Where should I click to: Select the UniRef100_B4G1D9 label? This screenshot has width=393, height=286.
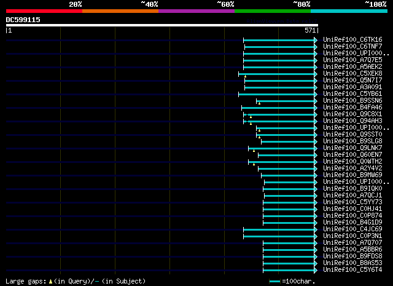click(352, 223)
